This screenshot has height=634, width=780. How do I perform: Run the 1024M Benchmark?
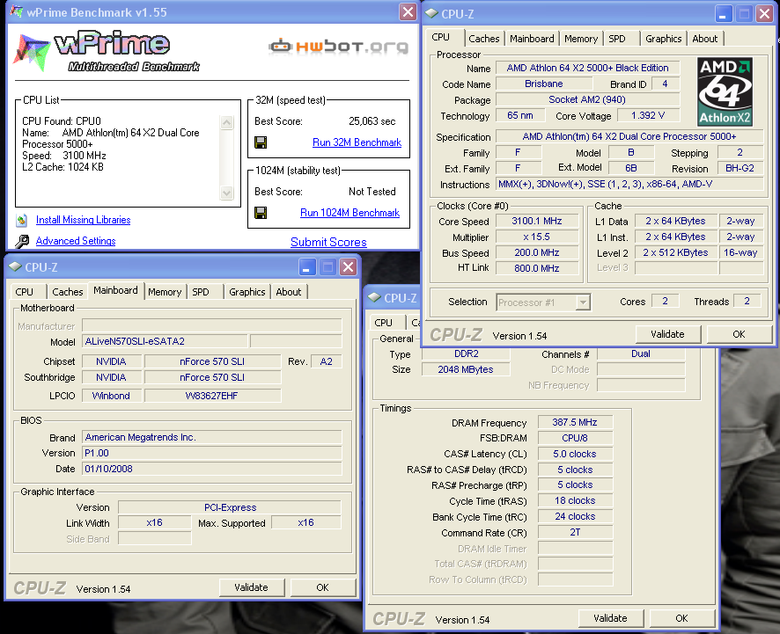click(x=350, y=213)
